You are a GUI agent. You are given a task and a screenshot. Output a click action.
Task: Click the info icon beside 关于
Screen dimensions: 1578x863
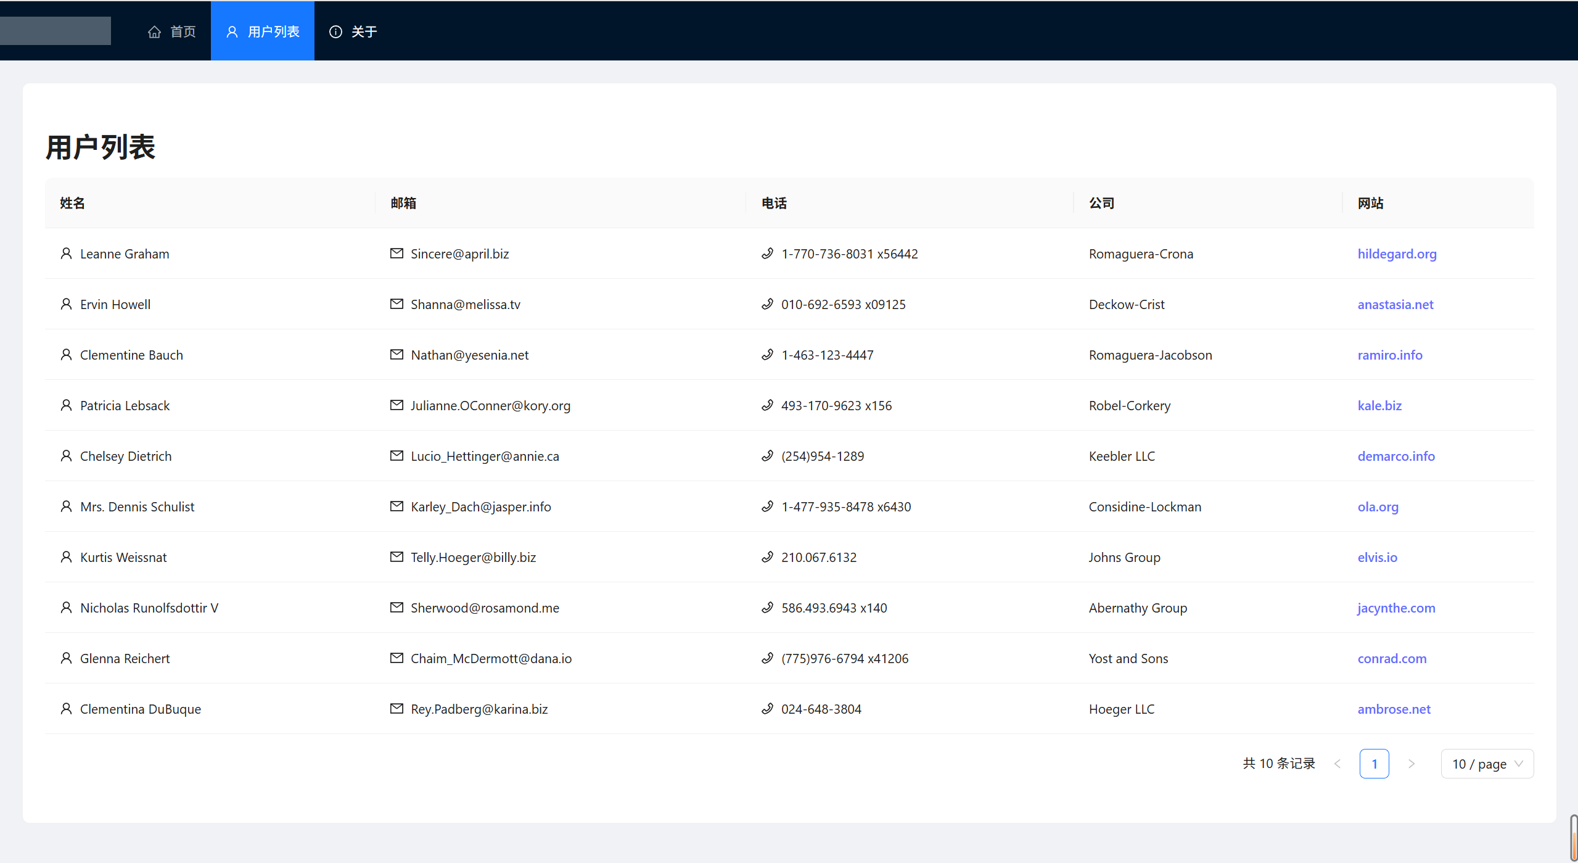pyautogui.click(x=335, y=32)
